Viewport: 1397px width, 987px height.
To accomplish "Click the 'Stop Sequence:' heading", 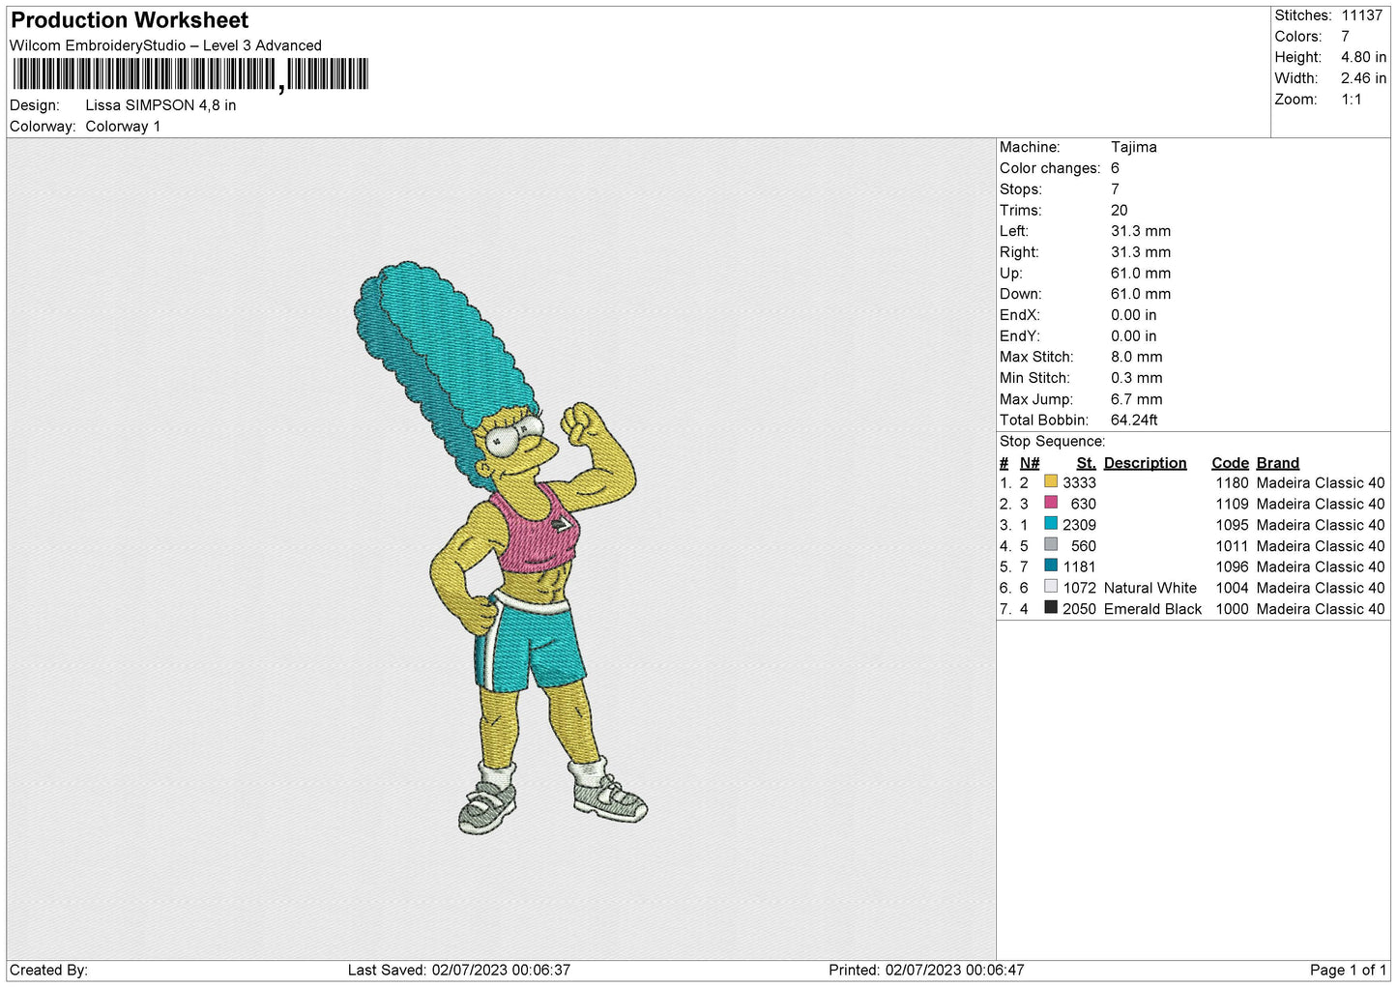I will click(1052, 442).
